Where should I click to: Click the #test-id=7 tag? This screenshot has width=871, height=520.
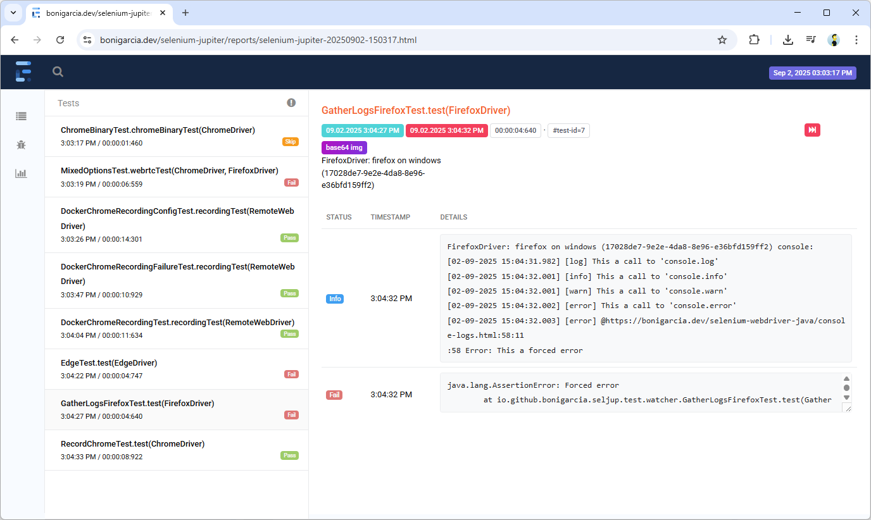pyautogui.click(x=568, y=130)
